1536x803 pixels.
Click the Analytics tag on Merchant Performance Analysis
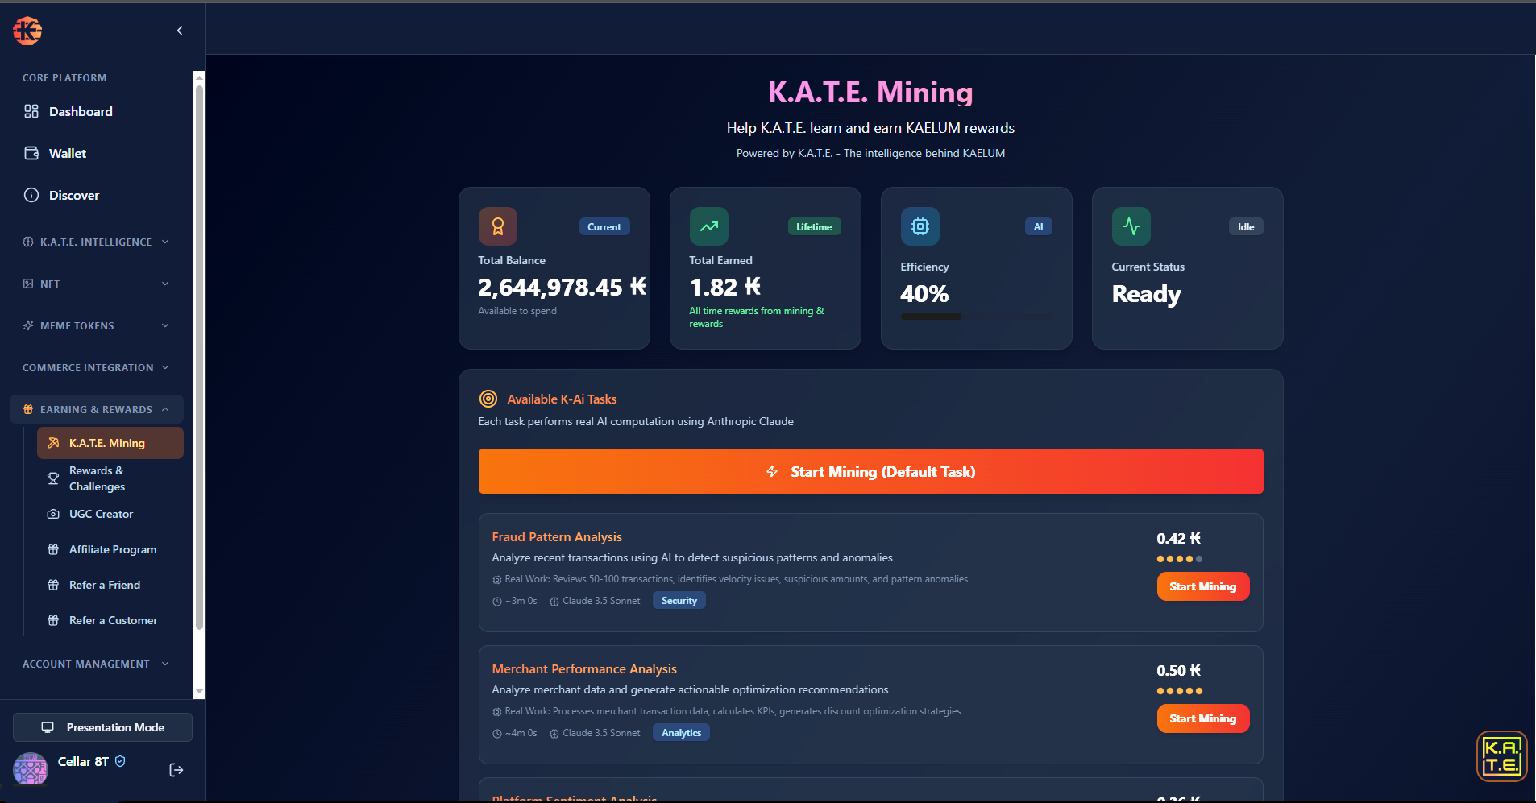[682, 733]
